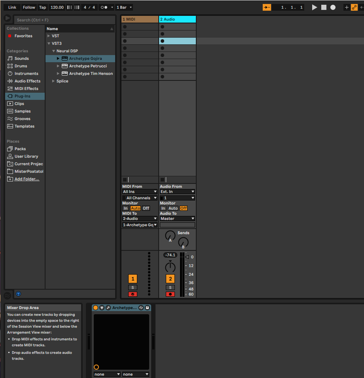Viewport: 364px width, 378px height.
Task: Click the Send A knob
Action: [170, 235]
